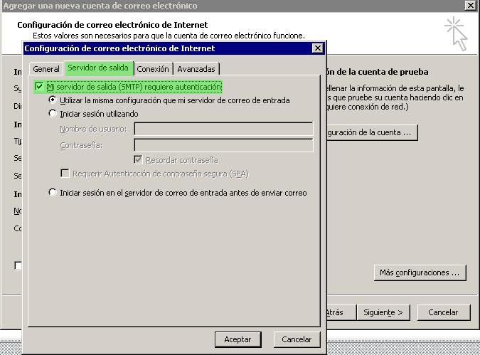The width and height of the screenshot is (480, 355).
Task: Click Siguiente in the background wizard
Action: (383, 312)
